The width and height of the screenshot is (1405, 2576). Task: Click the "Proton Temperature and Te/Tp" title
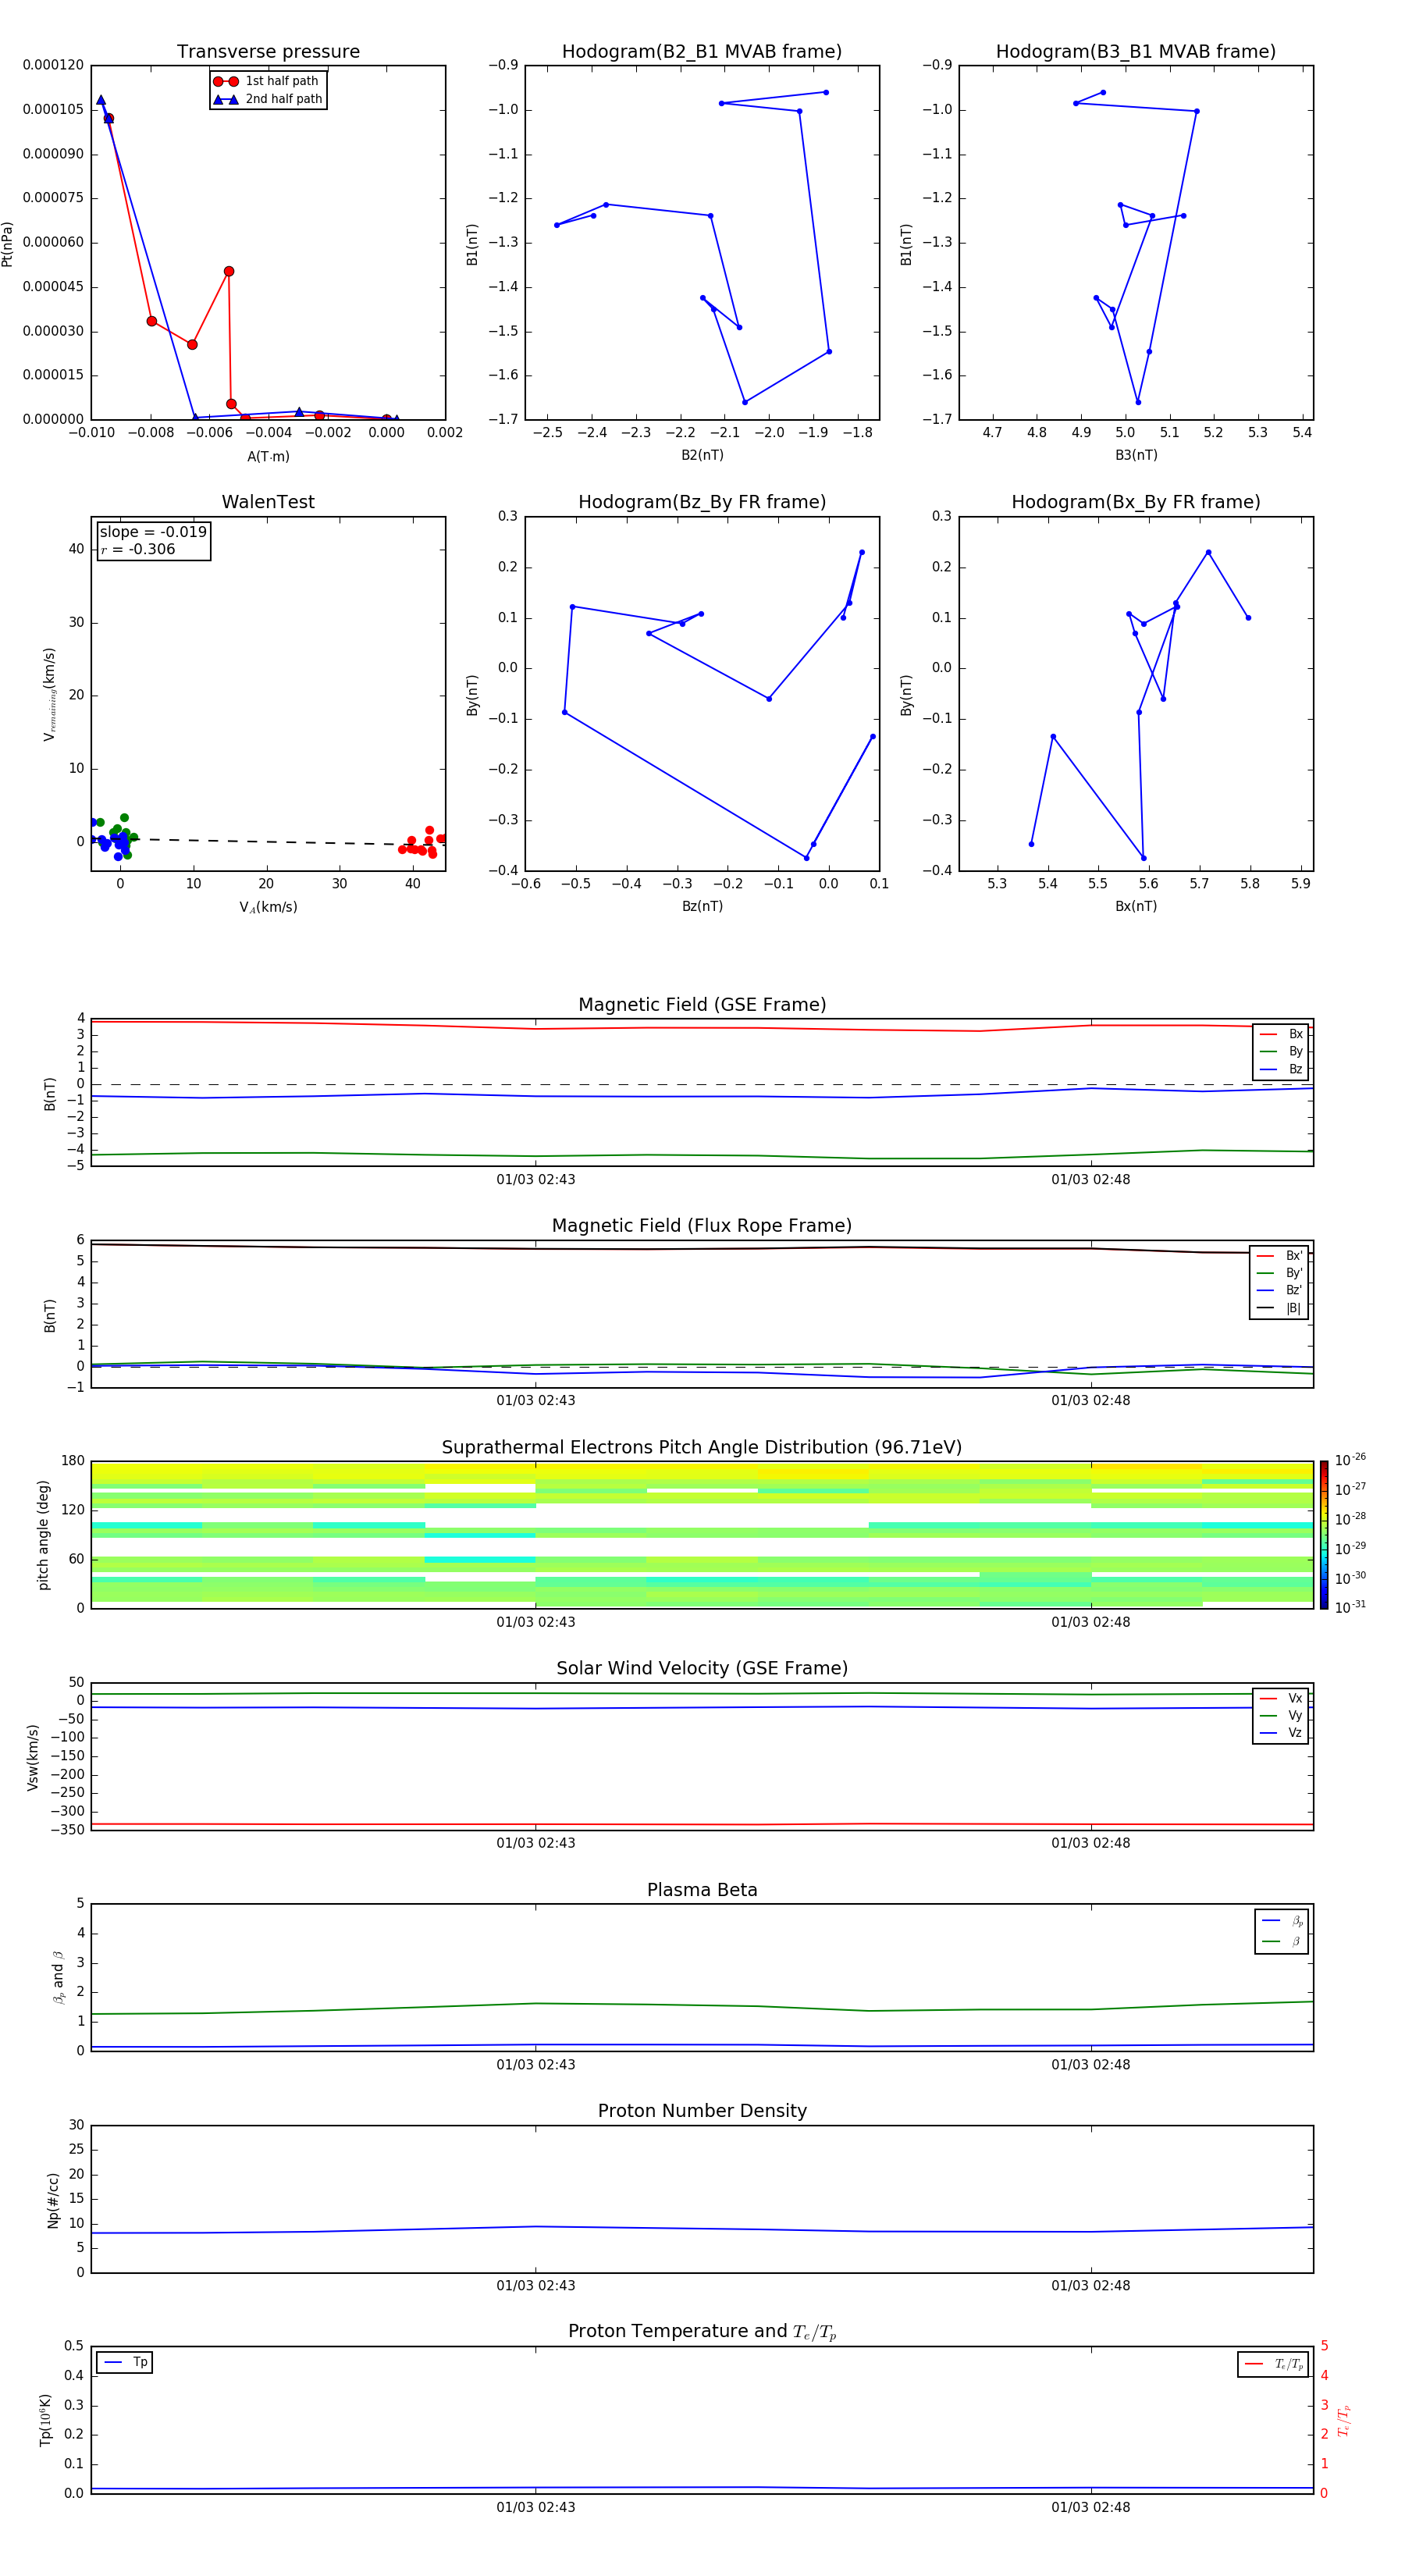(702, 2332)
